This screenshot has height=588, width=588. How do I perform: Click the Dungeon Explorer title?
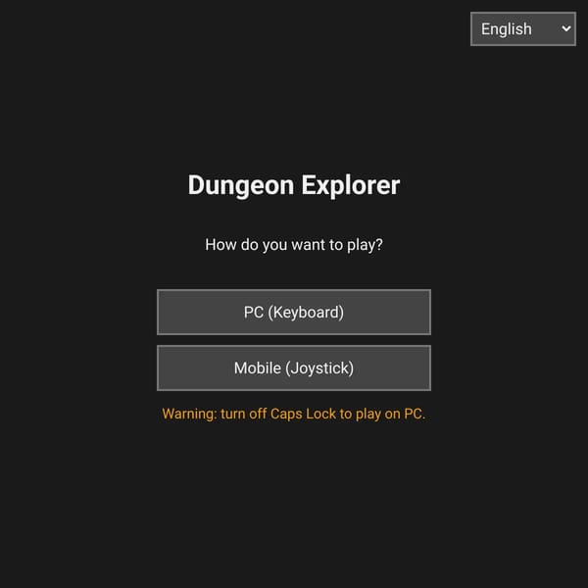pyautogui.click(x=294, y=185)
